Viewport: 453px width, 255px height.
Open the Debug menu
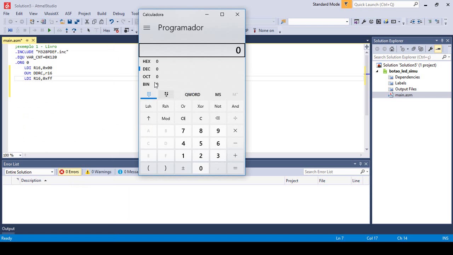coord(119,13)
